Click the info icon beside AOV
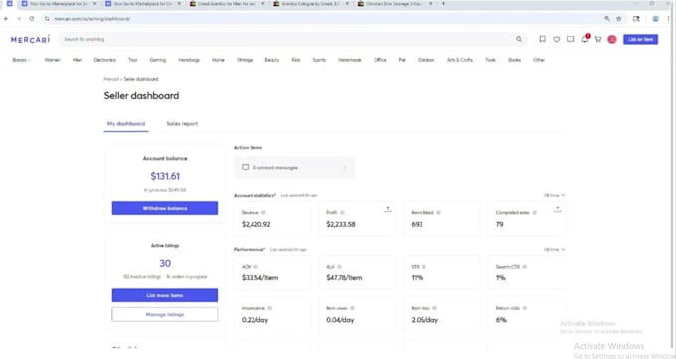The image size is (676, 359). click(255, 267)
